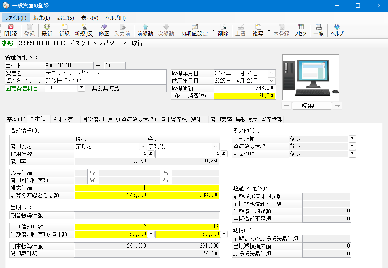Open the 取得年月日 date picker
Screen dimensions: 388x268
click(271, 73)
